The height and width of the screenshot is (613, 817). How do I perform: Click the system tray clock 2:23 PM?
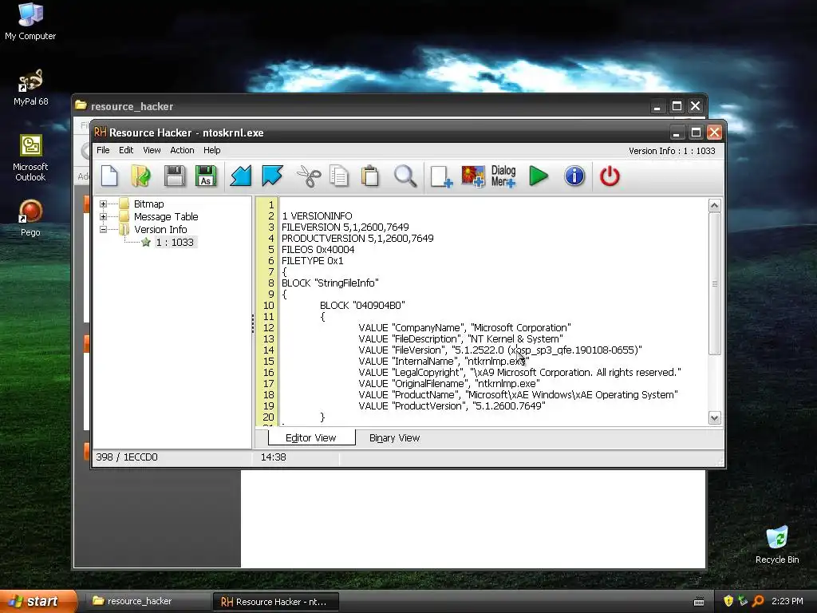787,601
